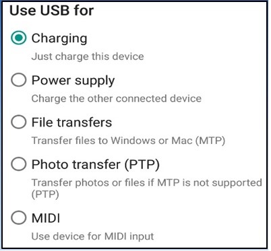Enable the Photo transfer (PTP) radio button

(19, 164)
